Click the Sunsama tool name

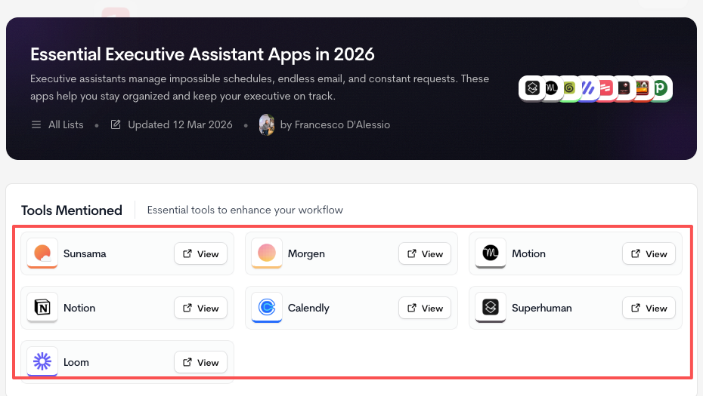click(x=85, y=253)
